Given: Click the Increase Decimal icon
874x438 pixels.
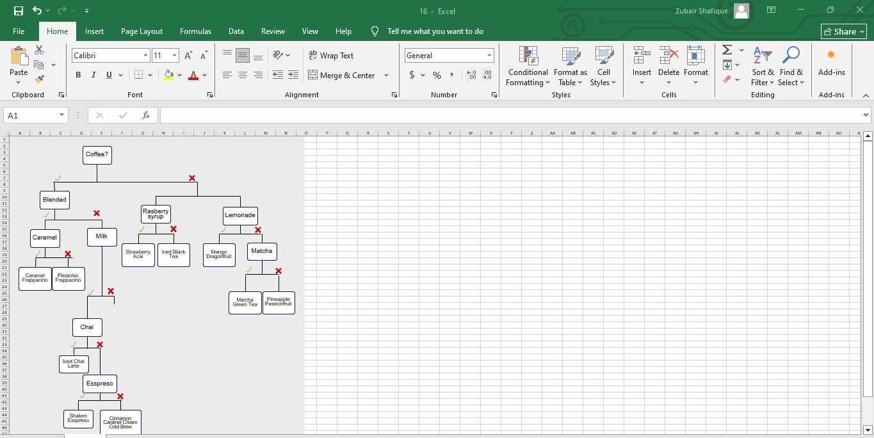Looking at the screenshot, I should coord(472,75).
